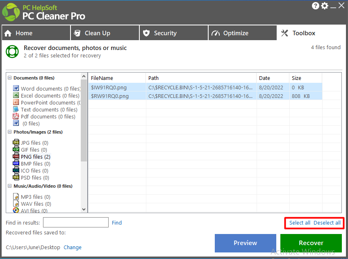
Task: Open the Optimize tab
Action: [243, 33]
